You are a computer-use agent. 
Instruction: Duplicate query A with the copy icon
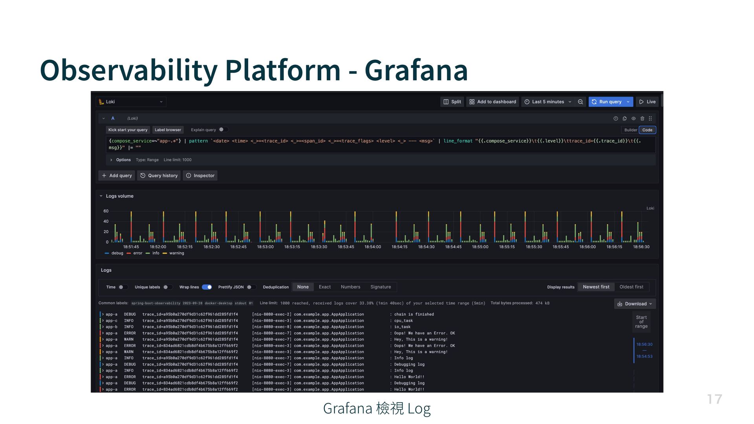(624, 119)
